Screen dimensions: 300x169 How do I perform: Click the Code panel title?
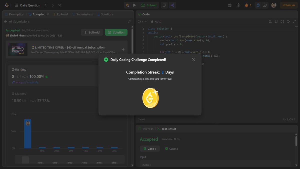[x=144, y=15]
